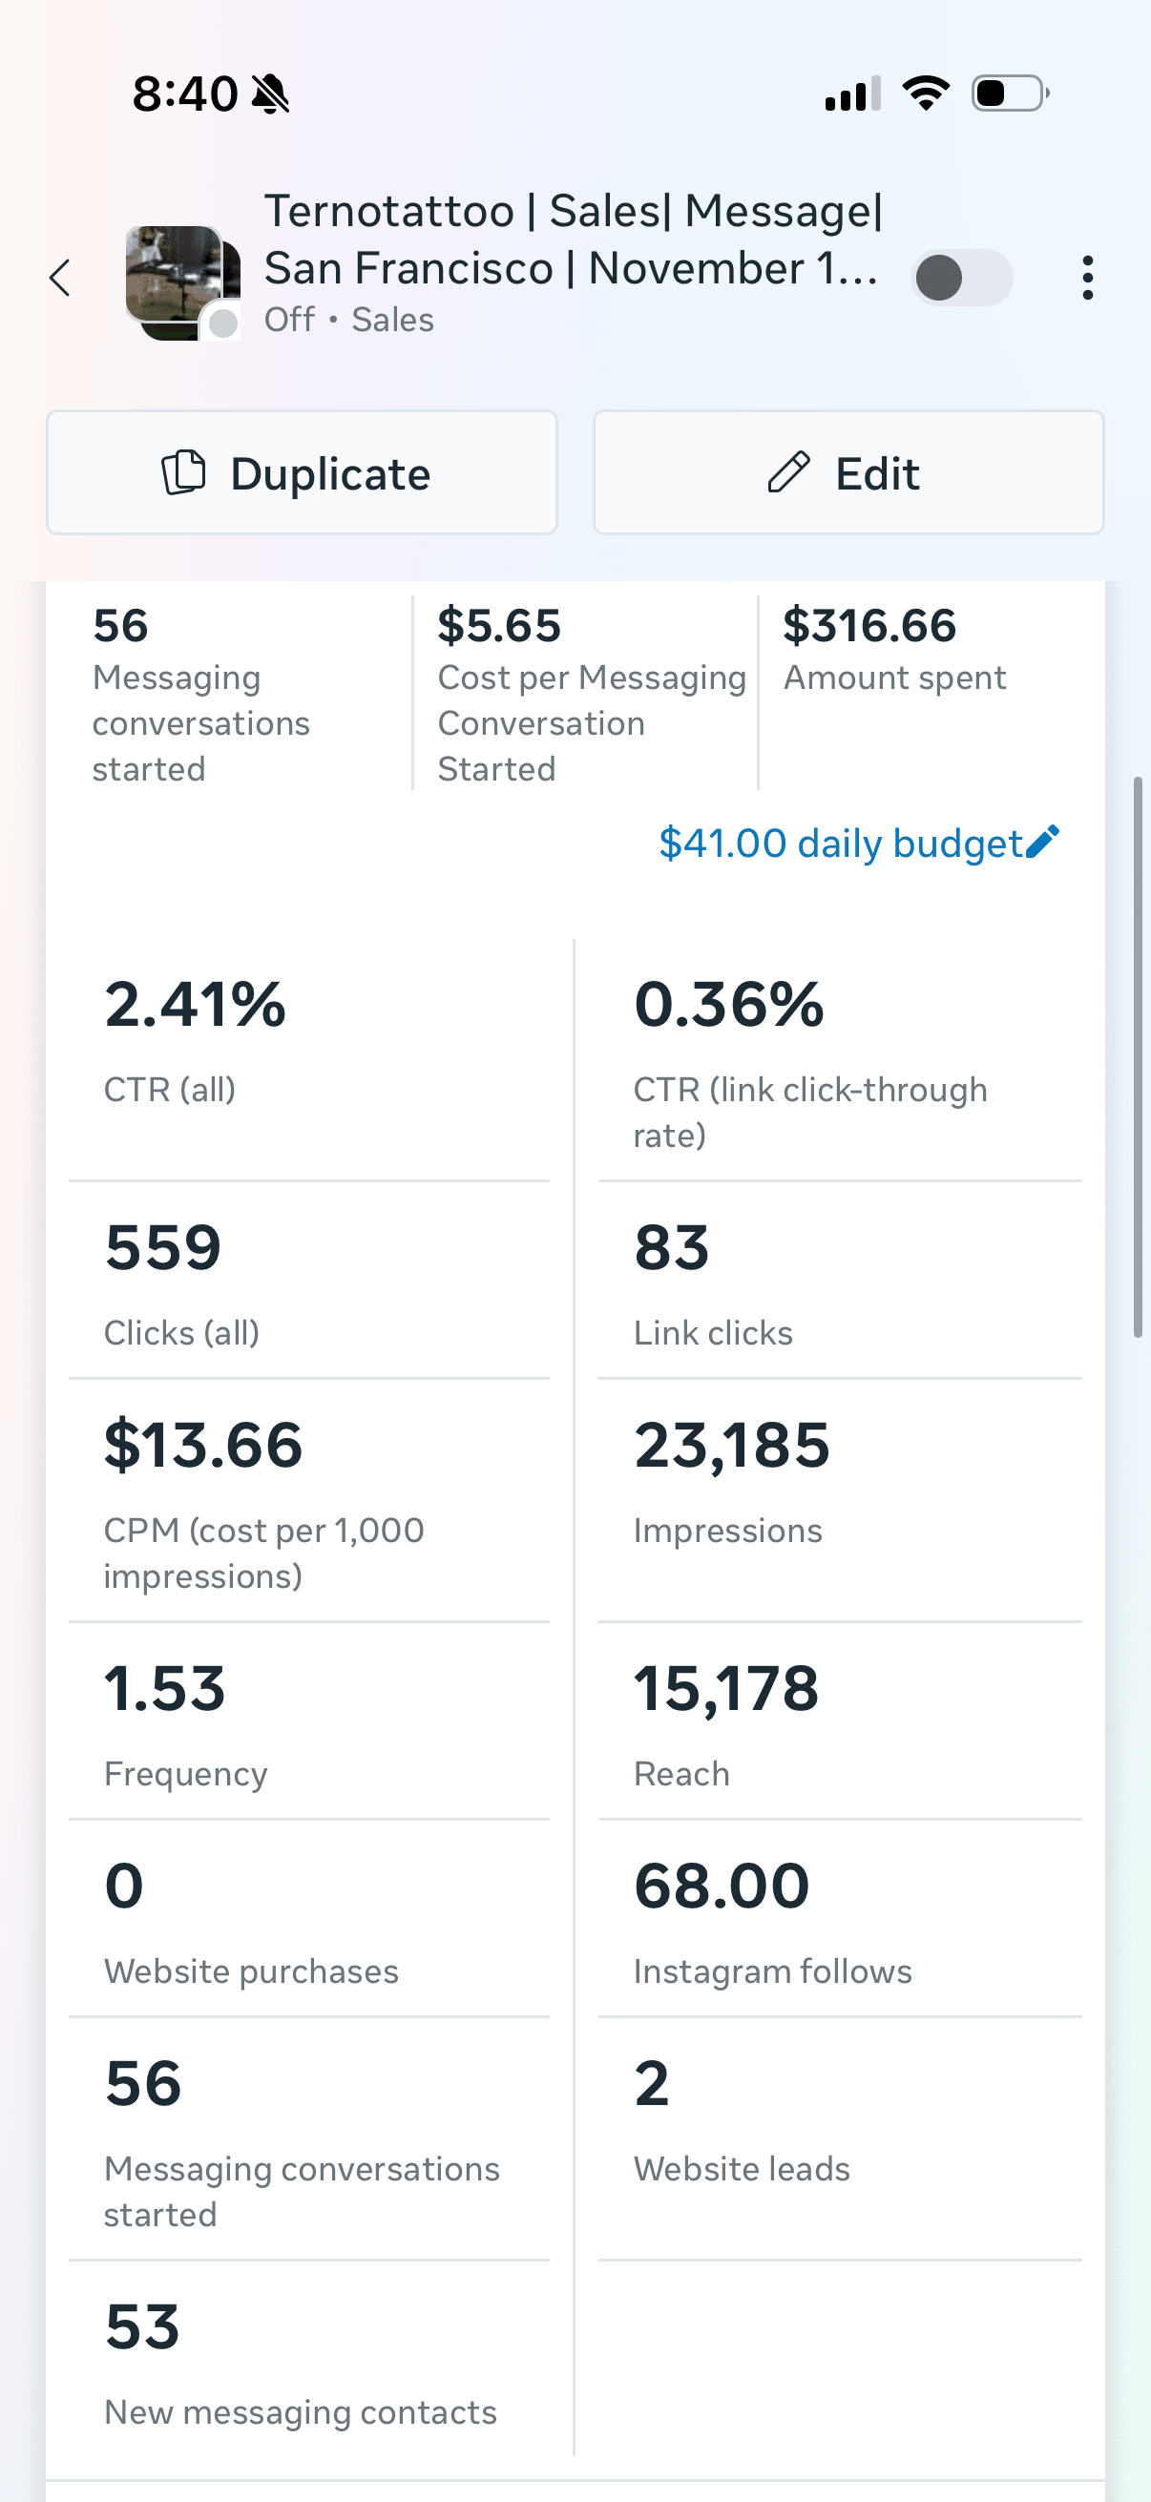Image resolution: width=1151 pixels, height=2502 pixels.
Task: Tap the back chevron arrow
Action: (60, 278)
